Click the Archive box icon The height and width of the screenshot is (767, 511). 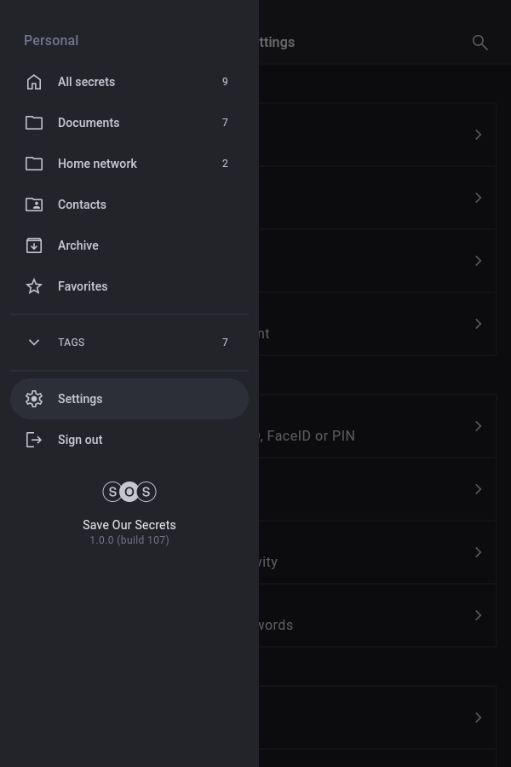tap(34, 245)
